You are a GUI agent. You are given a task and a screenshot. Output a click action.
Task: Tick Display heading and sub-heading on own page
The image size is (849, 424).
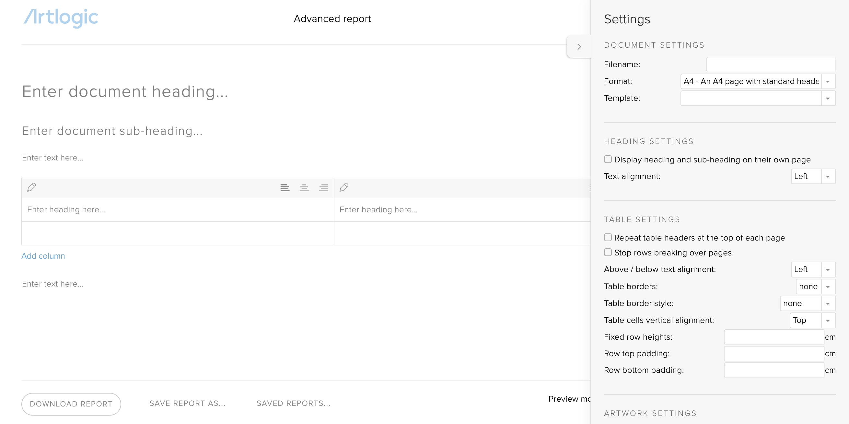[x=608, y=159]
